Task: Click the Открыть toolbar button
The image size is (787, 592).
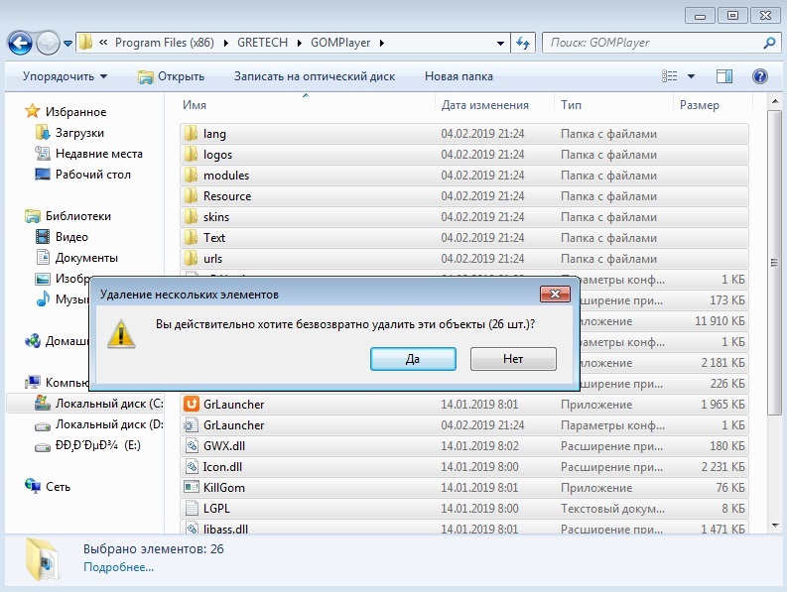Action: tap(171, 76)
